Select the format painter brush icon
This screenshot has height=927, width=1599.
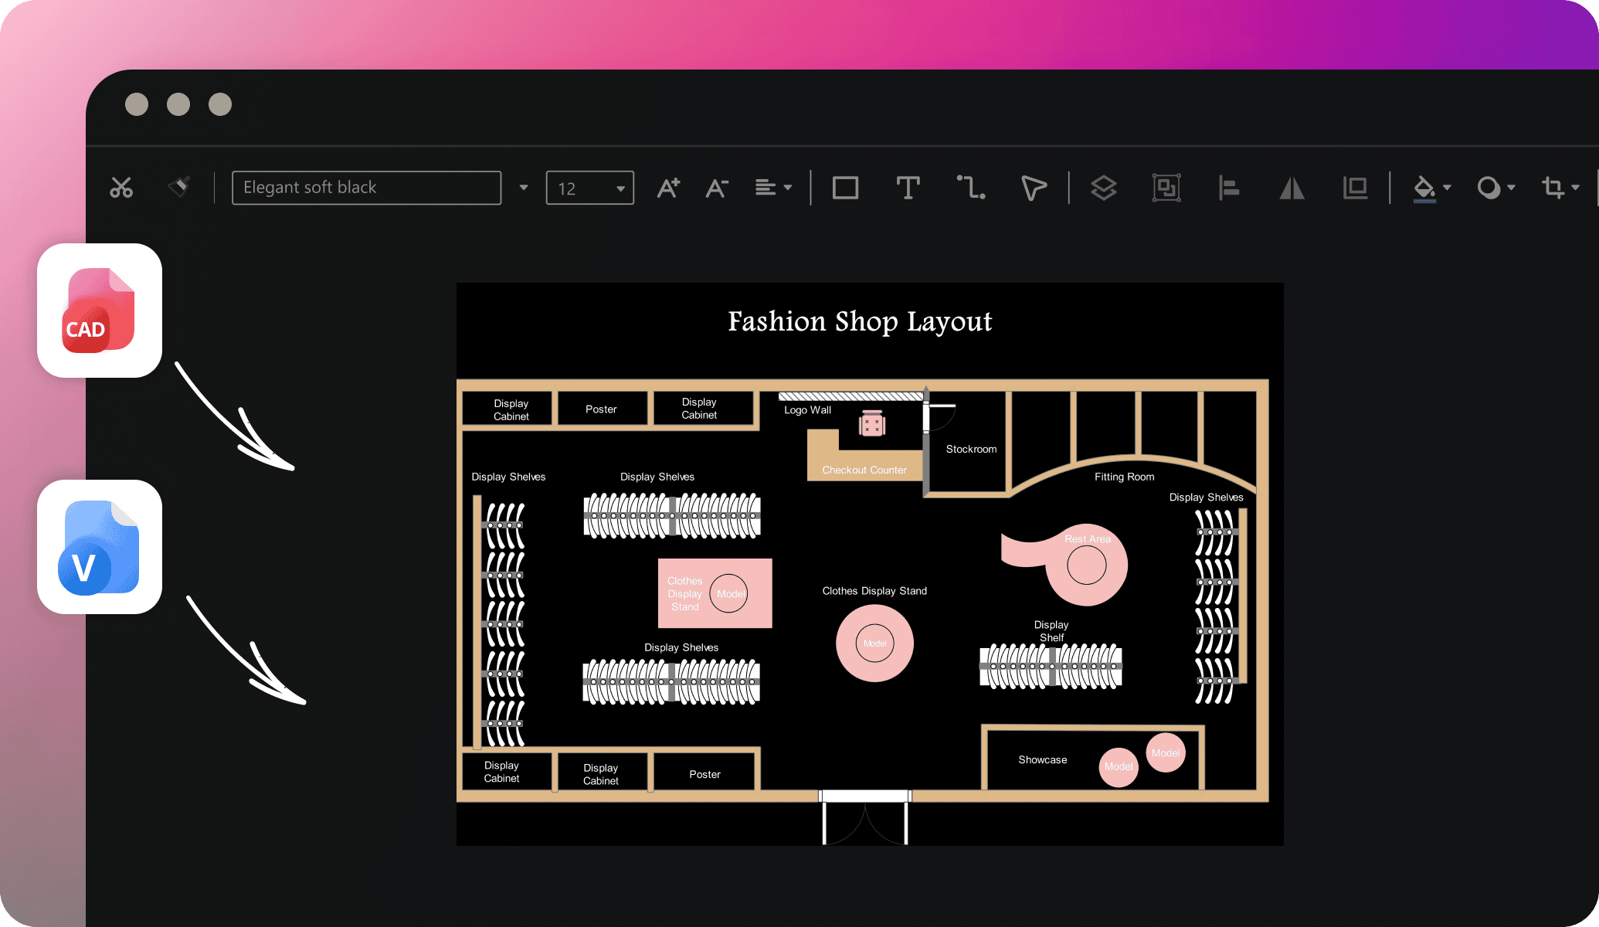[x=179, y=187]
